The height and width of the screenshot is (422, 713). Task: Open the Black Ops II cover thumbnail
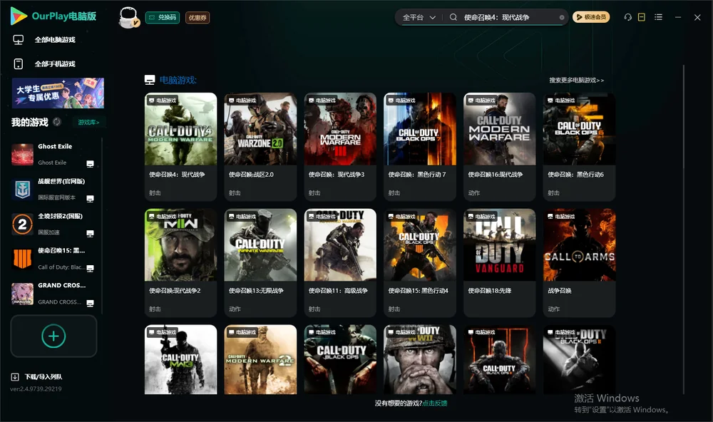coord(579,359)
